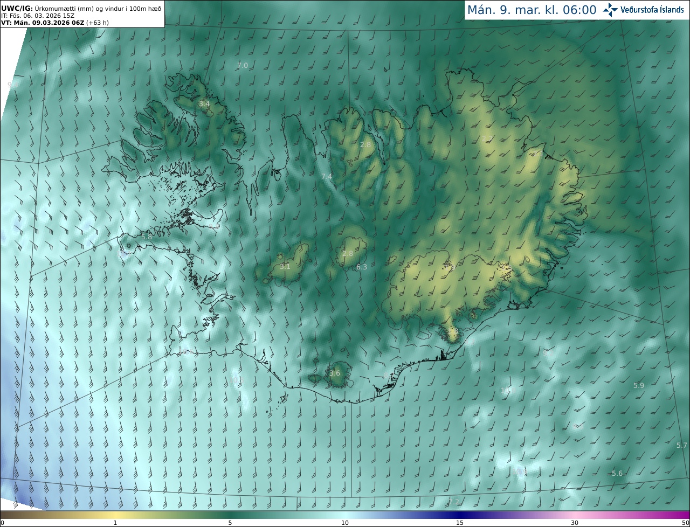Viewport: 690px width, 527px height.
Task: Click the 3.4 value on Westfjords
Action: [204, 103]
